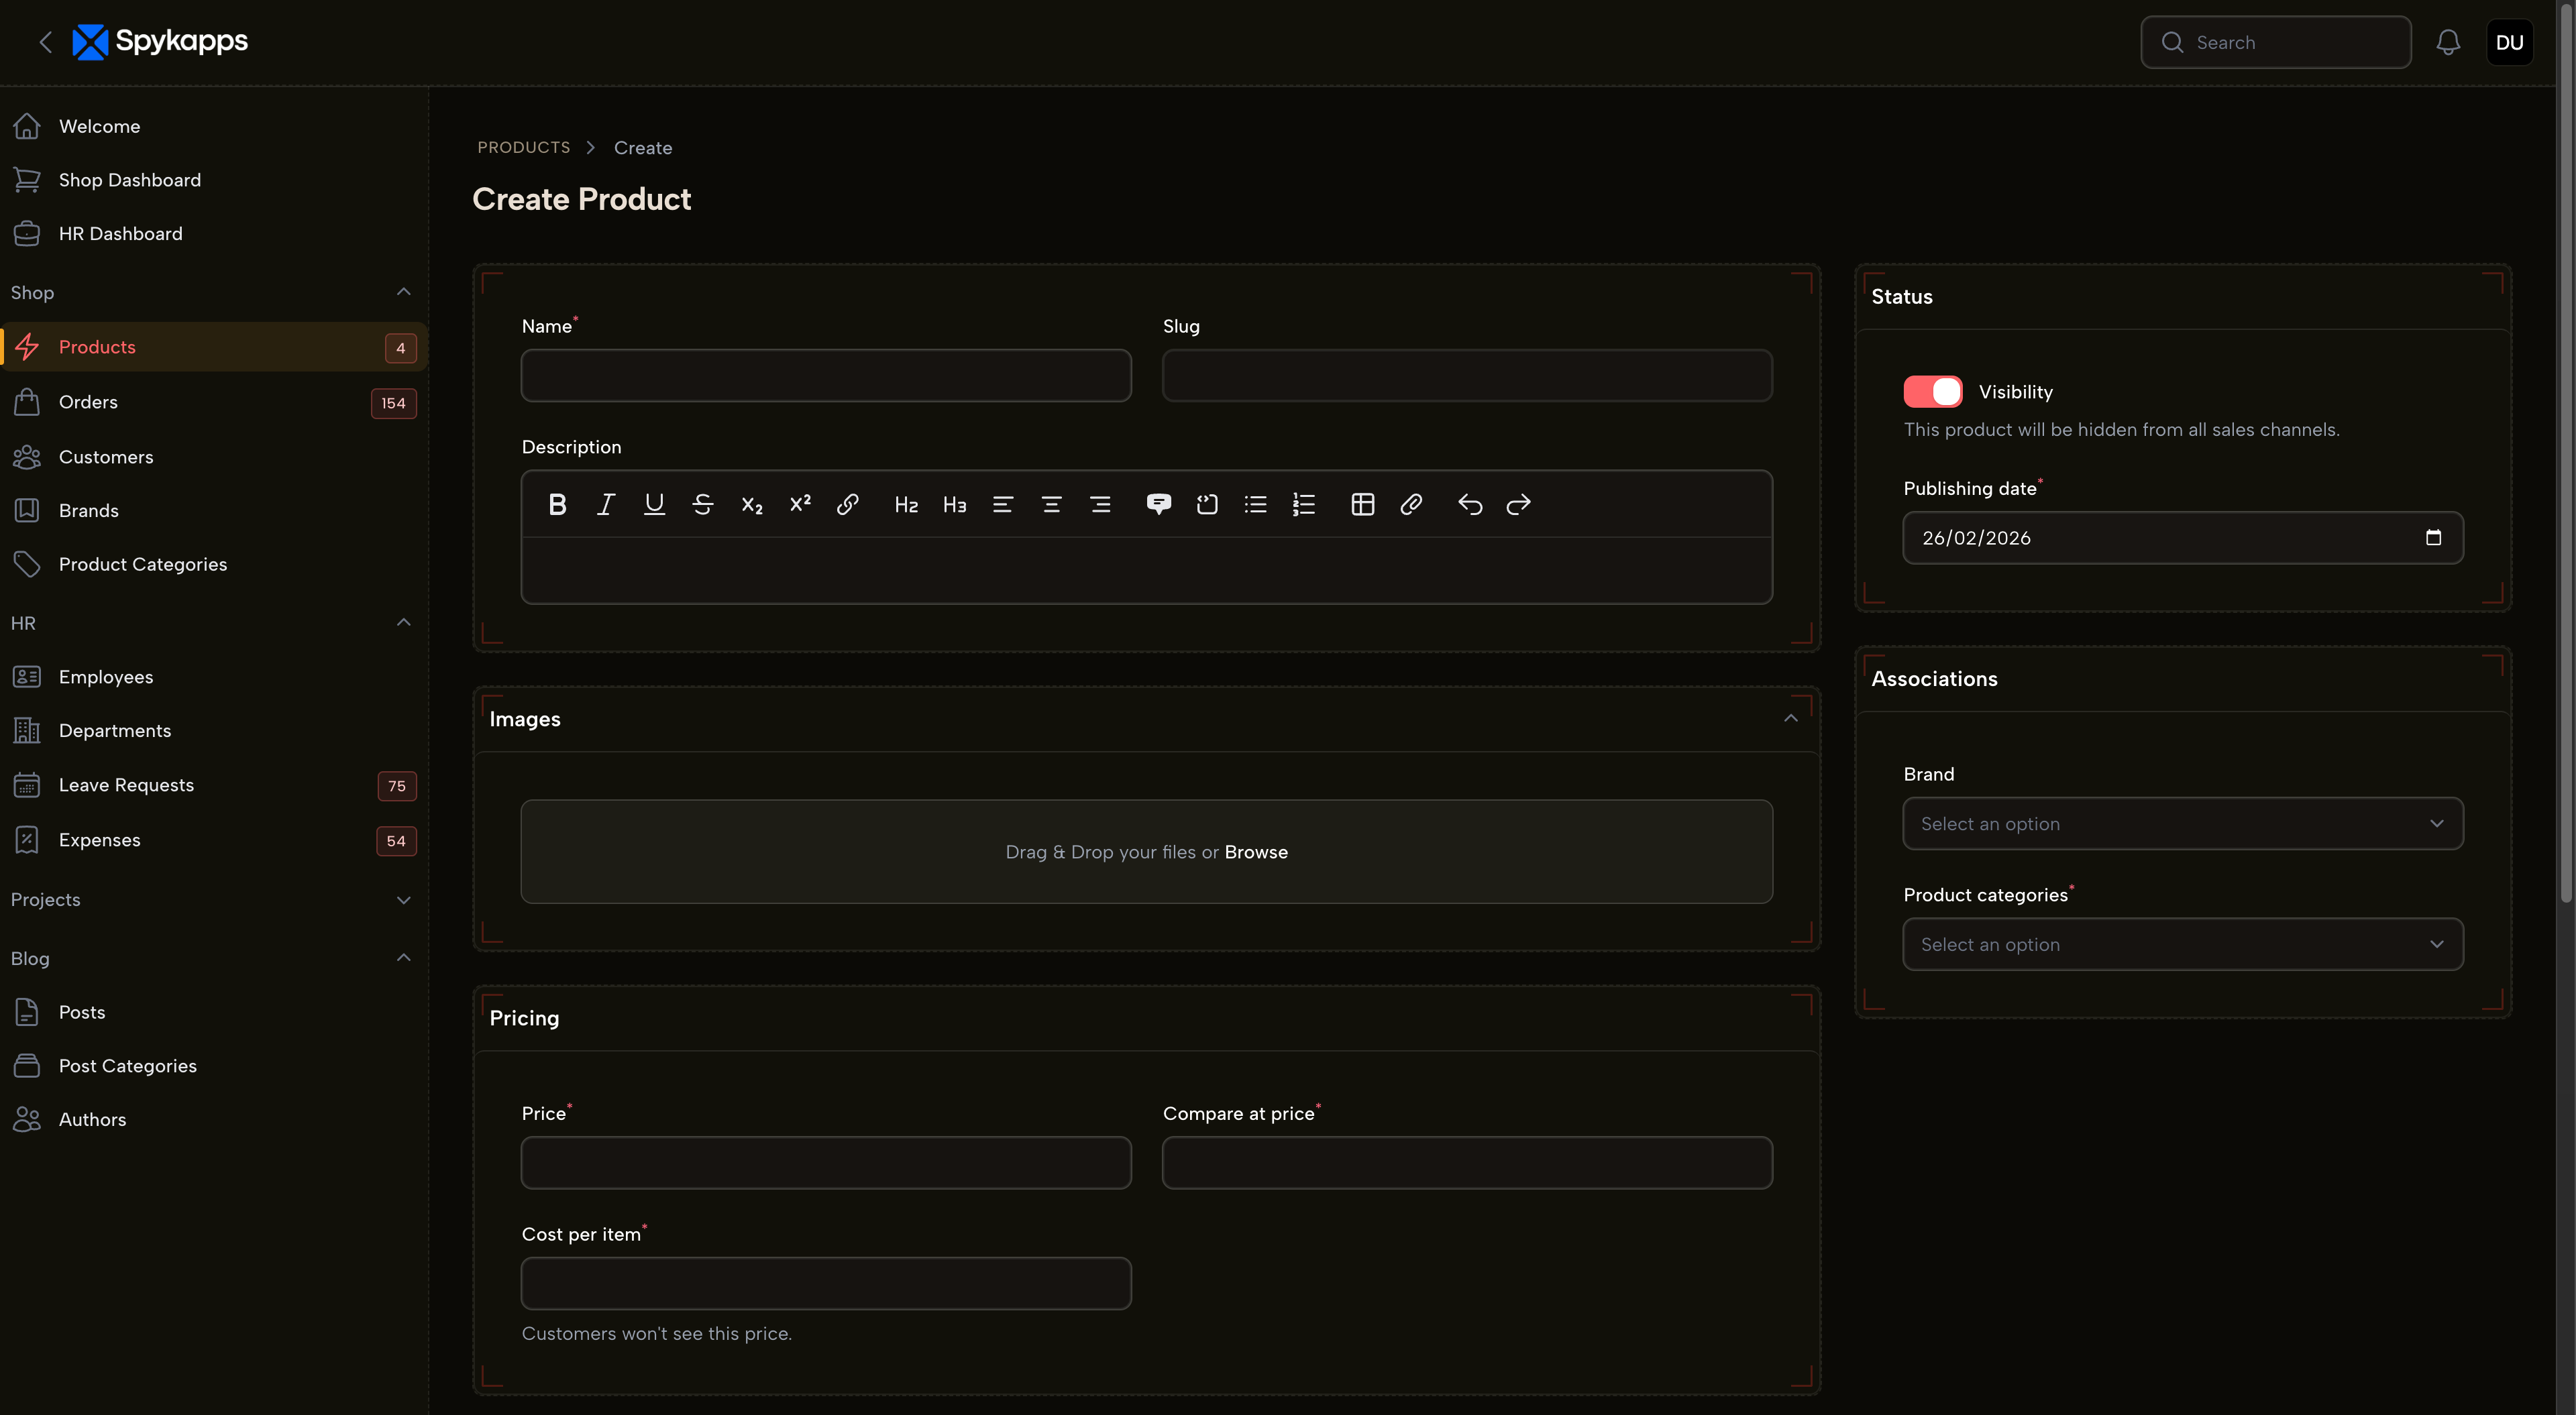This screenshot has height=1415, width=2576.
Task: Open the Publishing date calendar picker
Action: tap(2434, 538)
